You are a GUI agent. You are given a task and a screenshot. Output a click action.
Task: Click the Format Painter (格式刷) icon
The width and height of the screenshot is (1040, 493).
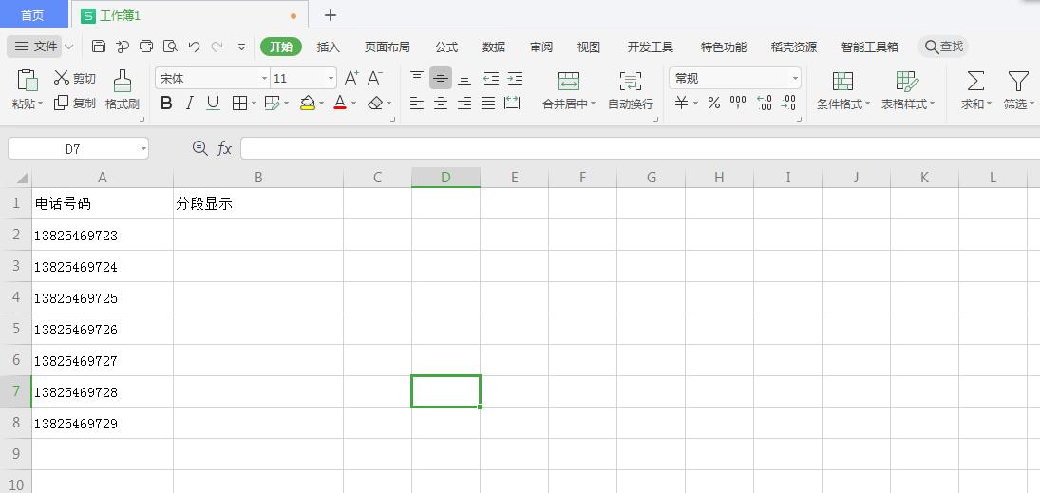(122, 82)
